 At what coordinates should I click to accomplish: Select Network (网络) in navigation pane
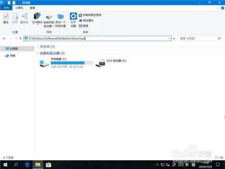click(10, 56)
